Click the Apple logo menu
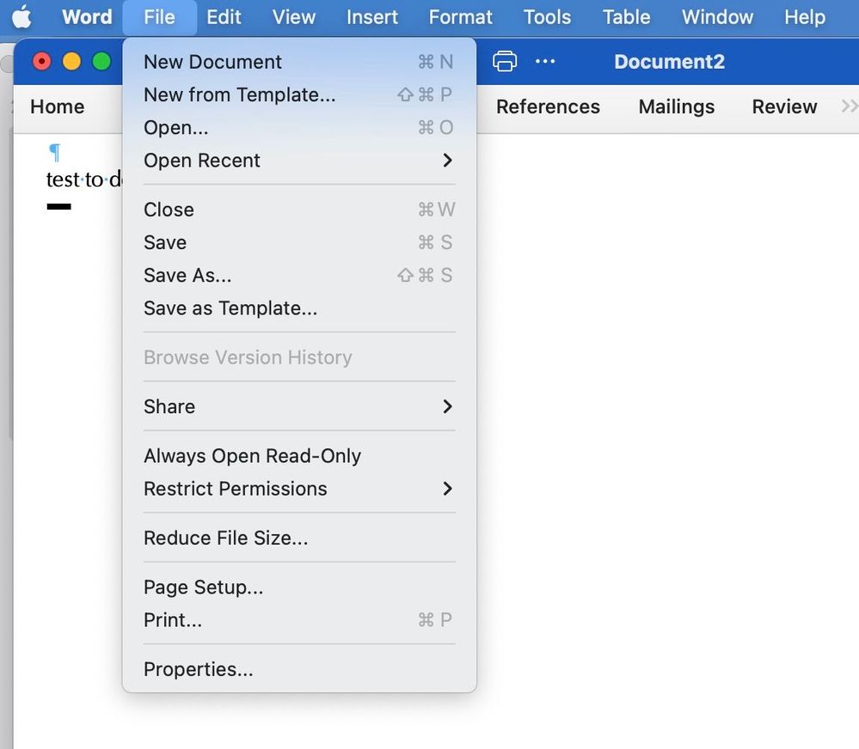 pos(21,17)
